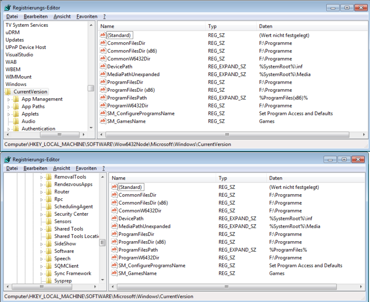Select TV System Services key in top tree
Screen dimensions: 370x302
coord(27,25)
